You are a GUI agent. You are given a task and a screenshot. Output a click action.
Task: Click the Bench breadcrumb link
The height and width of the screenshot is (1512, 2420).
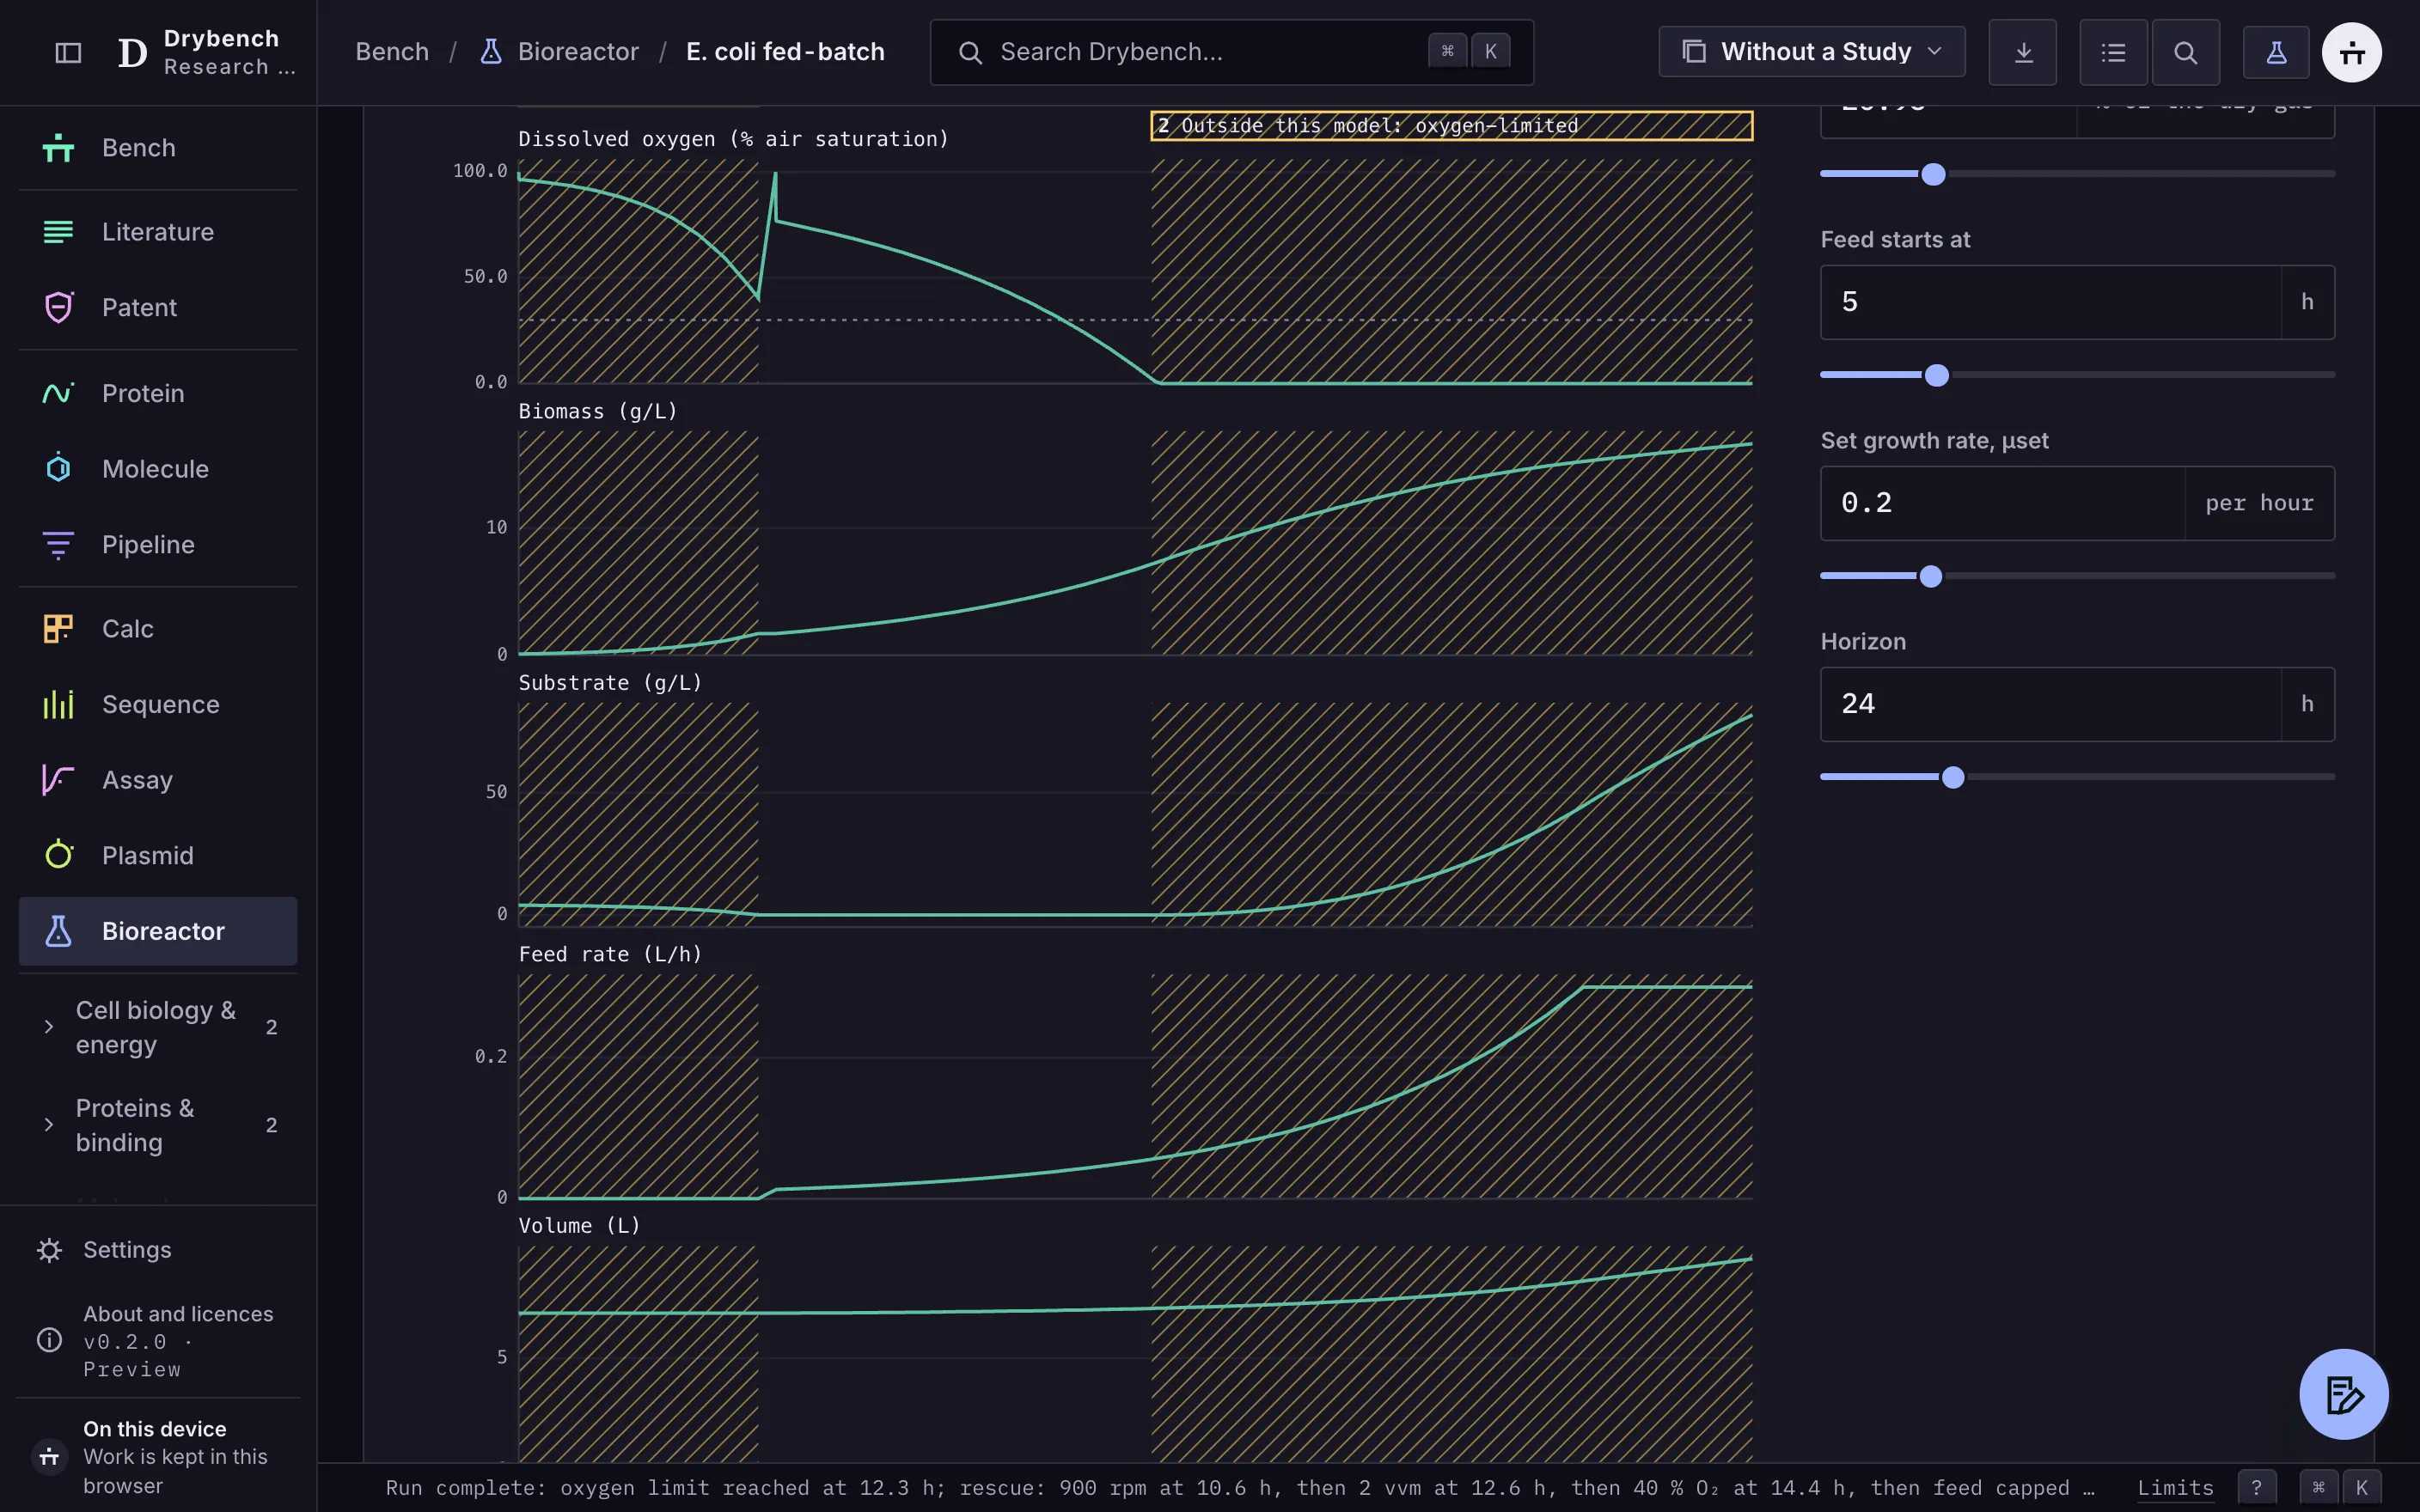click(392, 52)
